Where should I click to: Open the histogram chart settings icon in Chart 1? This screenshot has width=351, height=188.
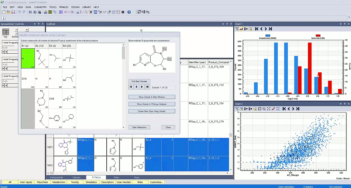242,29
